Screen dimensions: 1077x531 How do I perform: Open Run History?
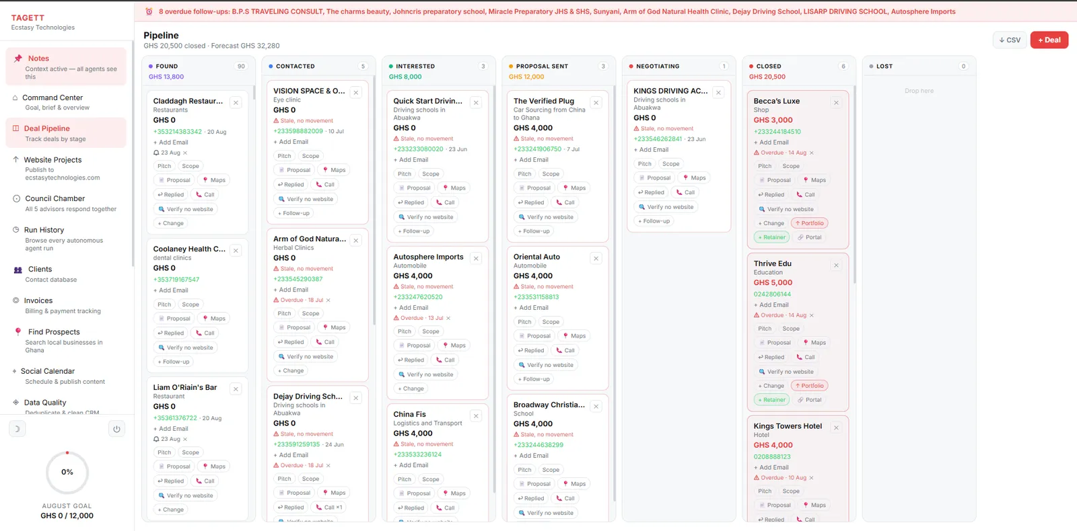coord(66,239)
